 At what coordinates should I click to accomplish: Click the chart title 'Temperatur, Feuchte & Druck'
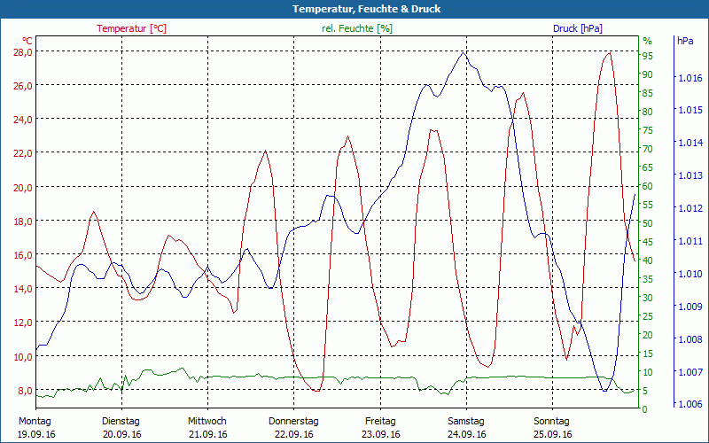pyautogui.click(x=354, y=9)
